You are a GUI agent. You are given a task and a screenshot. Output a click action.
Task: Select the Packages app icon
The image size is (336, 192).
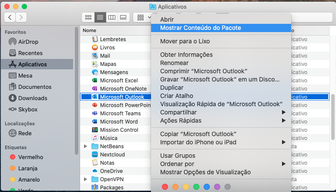click(95, 187)
